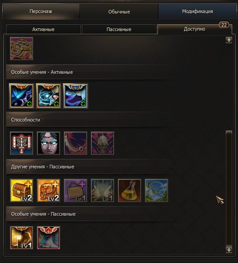Click the silver hammer ability icon
This screenshot has width=238, height=263.
click(x=22, y=143)
